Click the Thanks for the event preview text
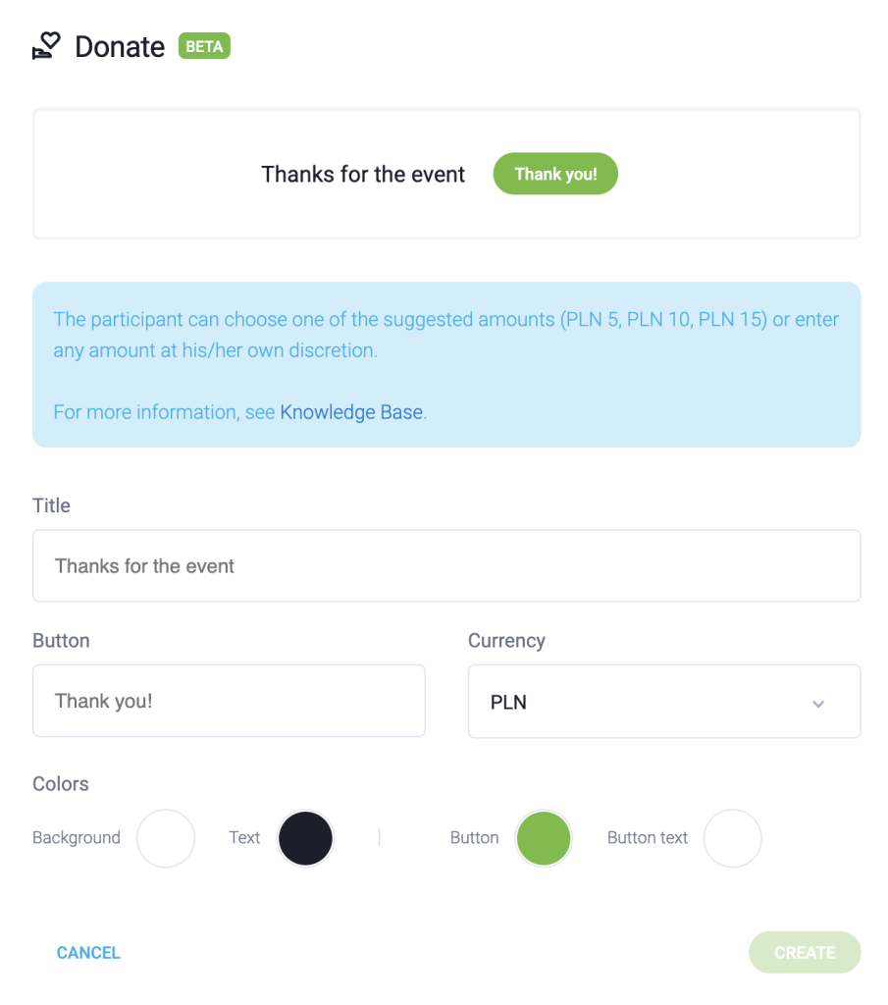 [363, 175]
